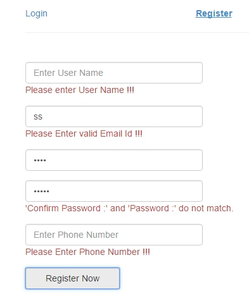Click 'Please Enter valid Email Id !!!' error
This screenshot has height=303, width=249.
84,133
